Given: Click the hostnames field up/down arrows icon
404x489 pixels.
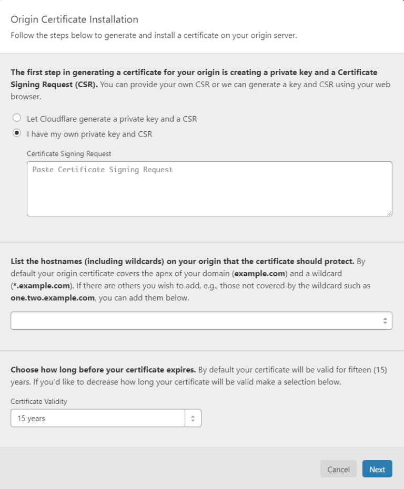Looking at the screenshot, I should (385, 320).
